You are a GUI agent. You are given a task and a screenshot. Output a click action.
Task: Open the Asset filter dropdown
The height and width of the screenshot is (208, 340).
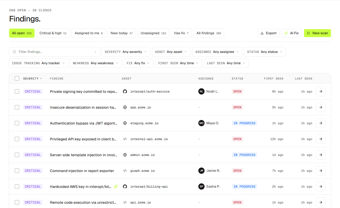point(171,52)
